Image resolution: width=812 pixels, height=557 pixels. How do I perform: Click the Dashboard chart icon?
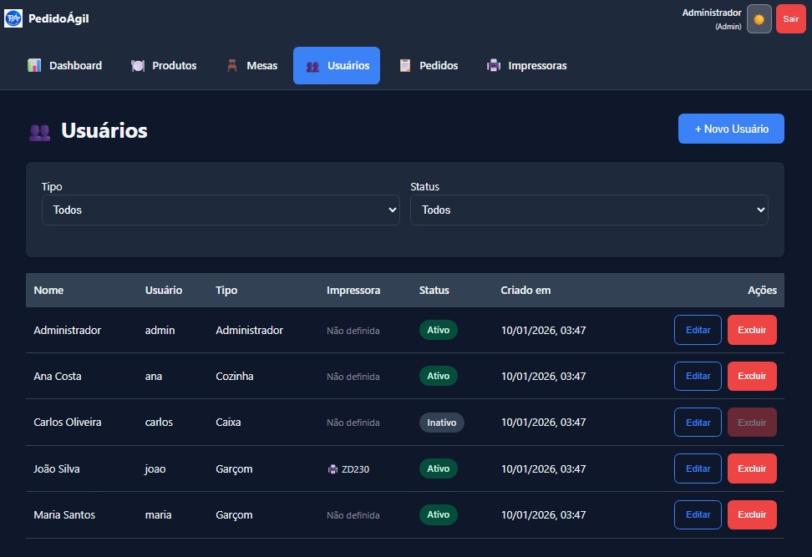(34, 65)
